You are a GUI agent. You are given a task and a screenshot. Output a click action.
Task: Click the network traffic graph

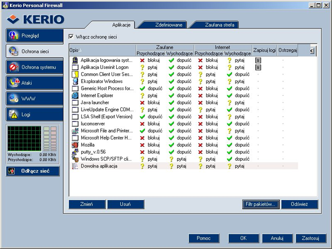click(x=24, y=139)
